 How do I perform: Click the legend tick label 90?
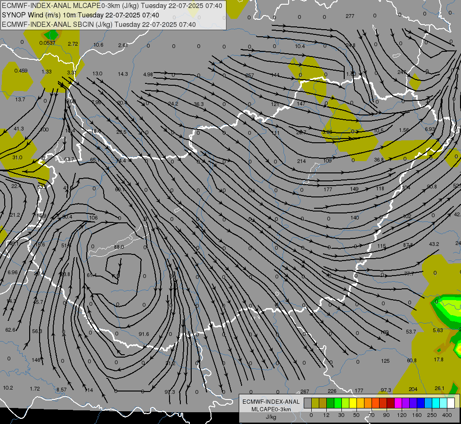[386, 415]
